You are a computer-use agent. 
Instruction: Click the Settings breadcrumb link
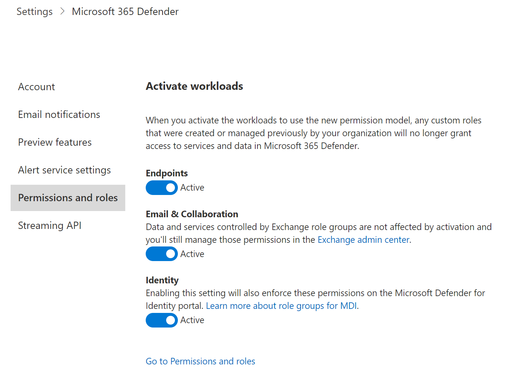click(34, 12)
